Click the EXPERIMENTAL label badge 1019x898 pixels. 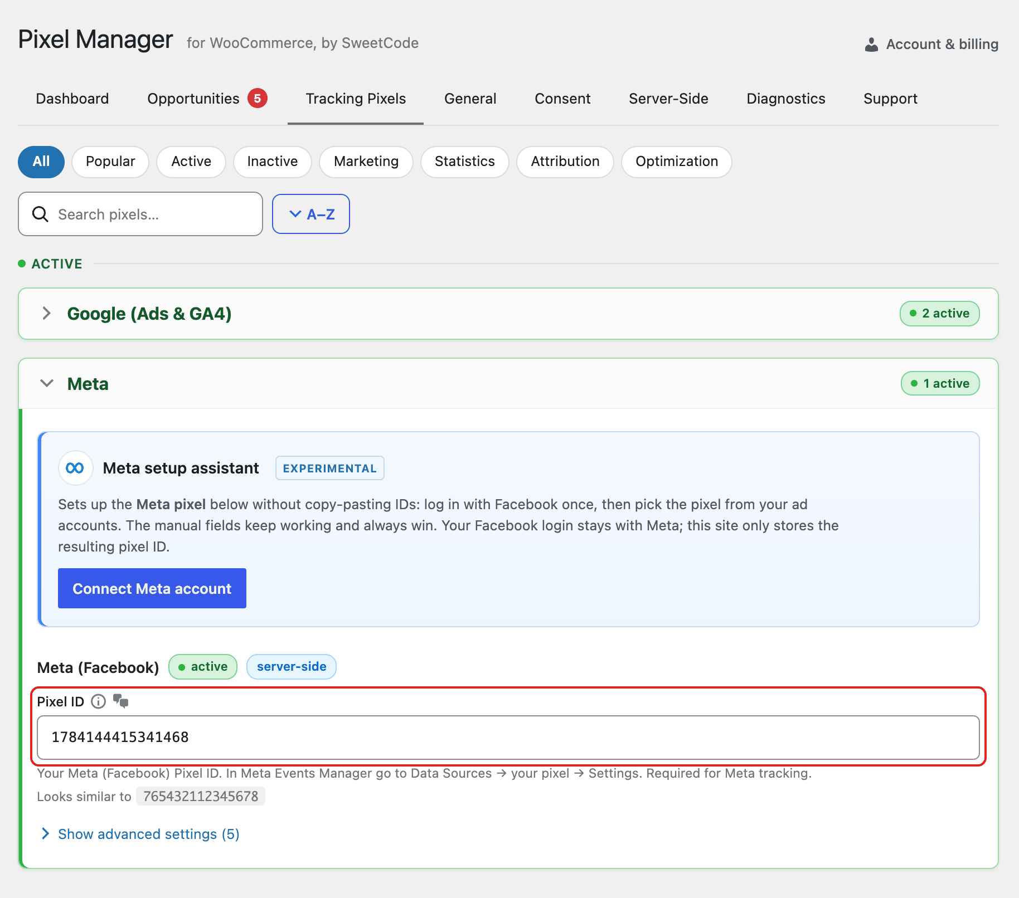click(330, 468)
